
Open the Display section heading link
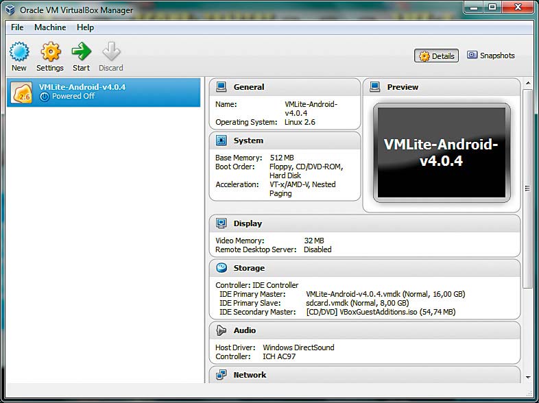248,223
